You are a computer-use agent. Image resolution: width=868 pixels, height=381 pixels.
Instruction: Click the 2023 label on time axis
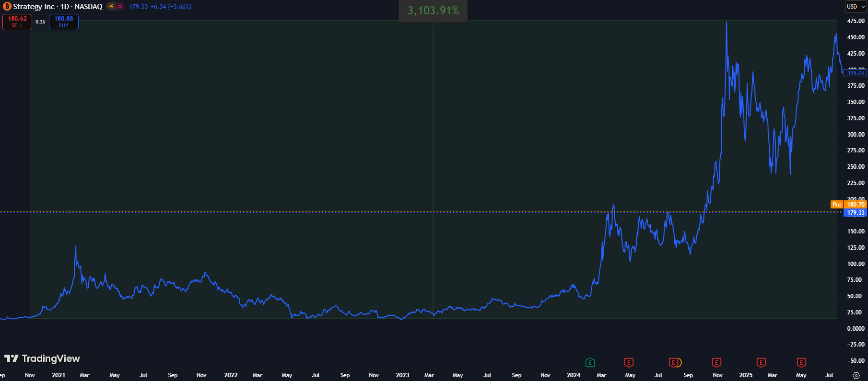coord(402,375)
